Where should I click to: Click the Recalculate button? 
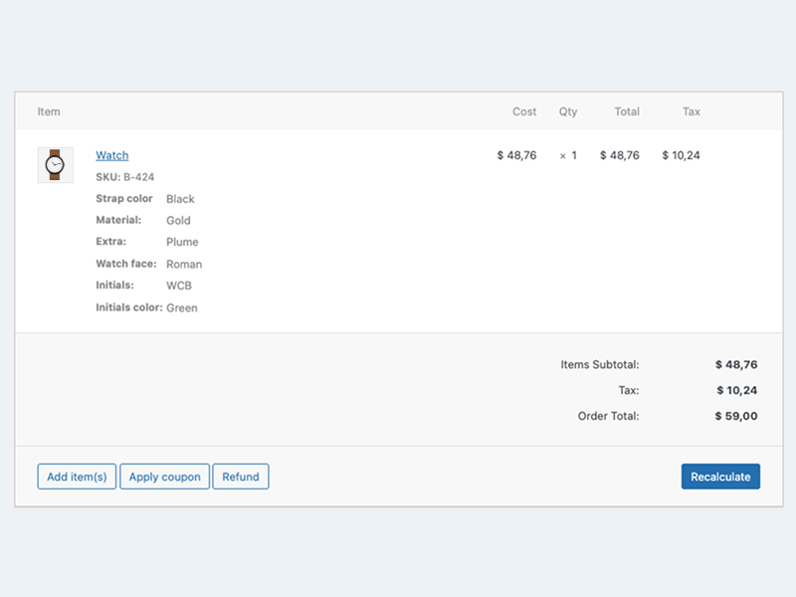[720, 477]
